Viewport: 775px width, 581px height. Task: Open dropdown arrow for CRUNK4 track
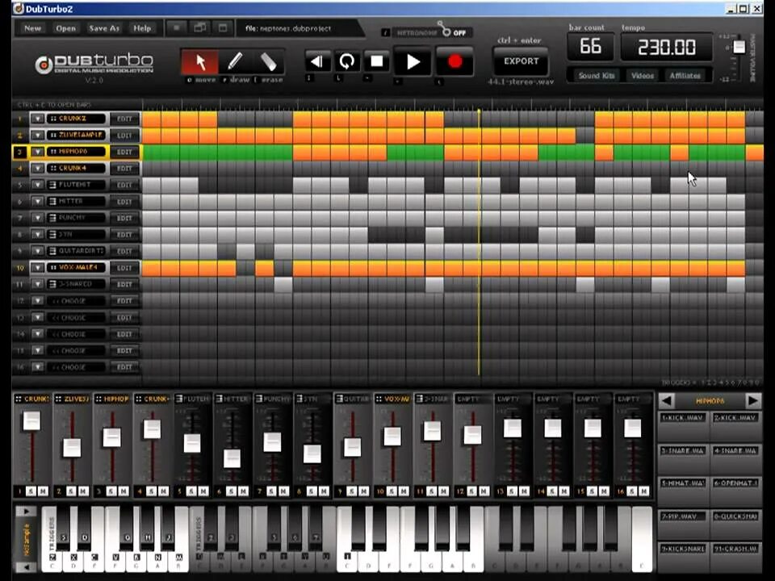tap(37, 168)
